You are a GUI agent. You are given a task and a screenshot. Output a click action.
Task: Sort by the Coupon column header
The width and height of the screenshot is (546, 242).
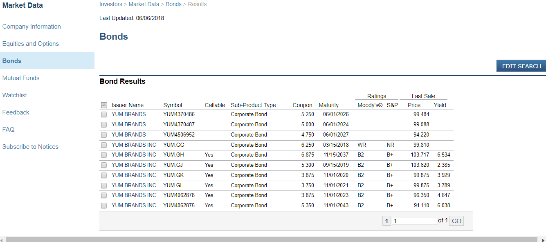(x=302, y=105)
